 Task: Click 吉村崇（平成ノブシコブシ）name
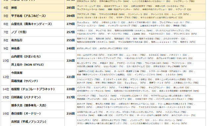tap(29, 122)
